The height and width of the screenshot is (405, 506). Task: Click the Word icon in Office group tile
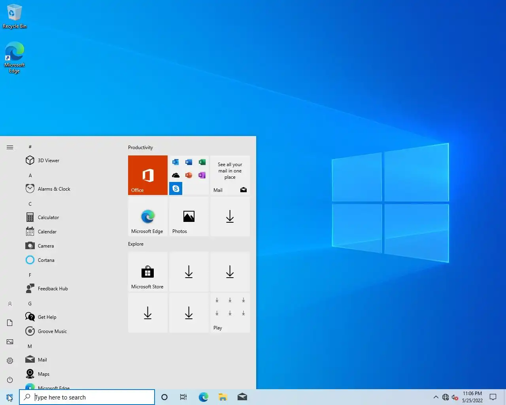[189, 162]
